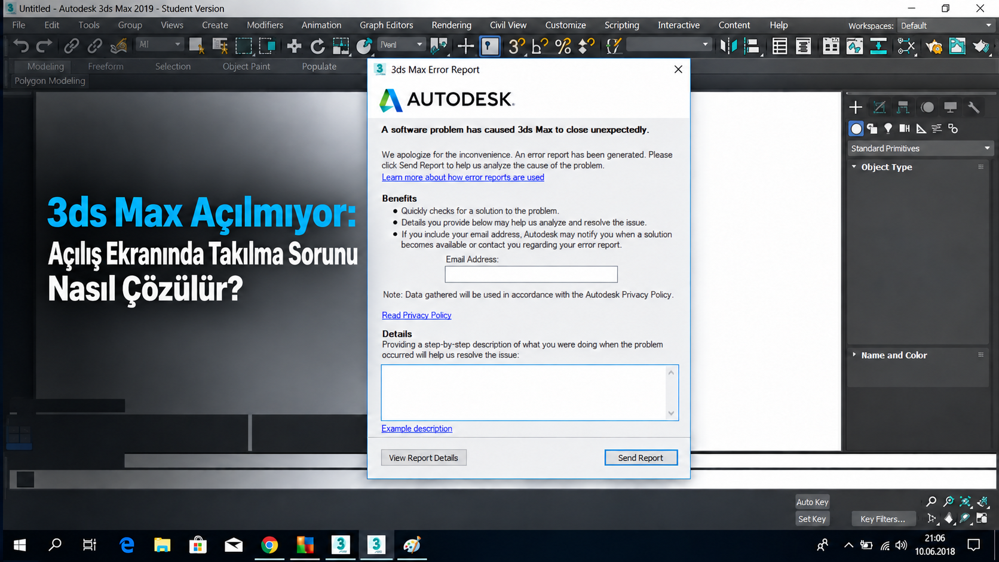Open Standard Primitives dropdown
The height and width of the screenshot is (562, 999).
point(920,148)
